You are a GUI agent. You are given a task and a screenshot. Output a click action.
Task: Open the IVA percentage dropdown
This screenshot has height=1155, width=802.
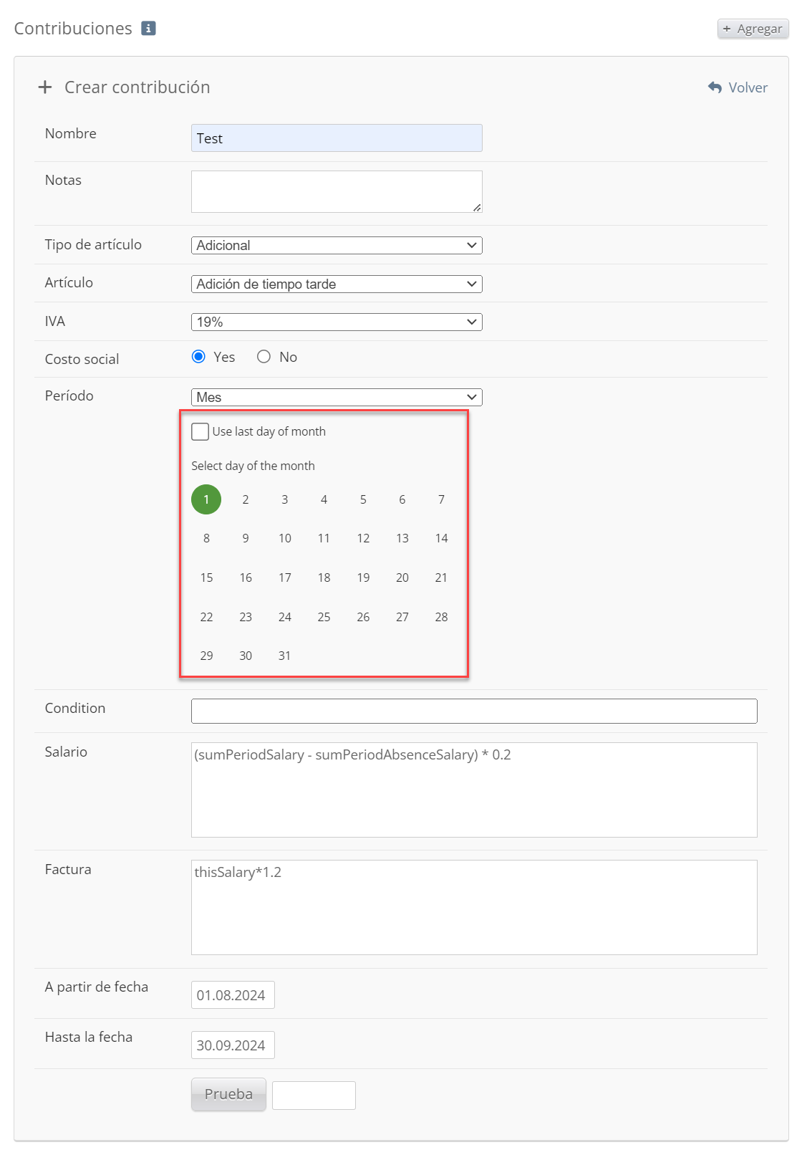tap(337, 322)
